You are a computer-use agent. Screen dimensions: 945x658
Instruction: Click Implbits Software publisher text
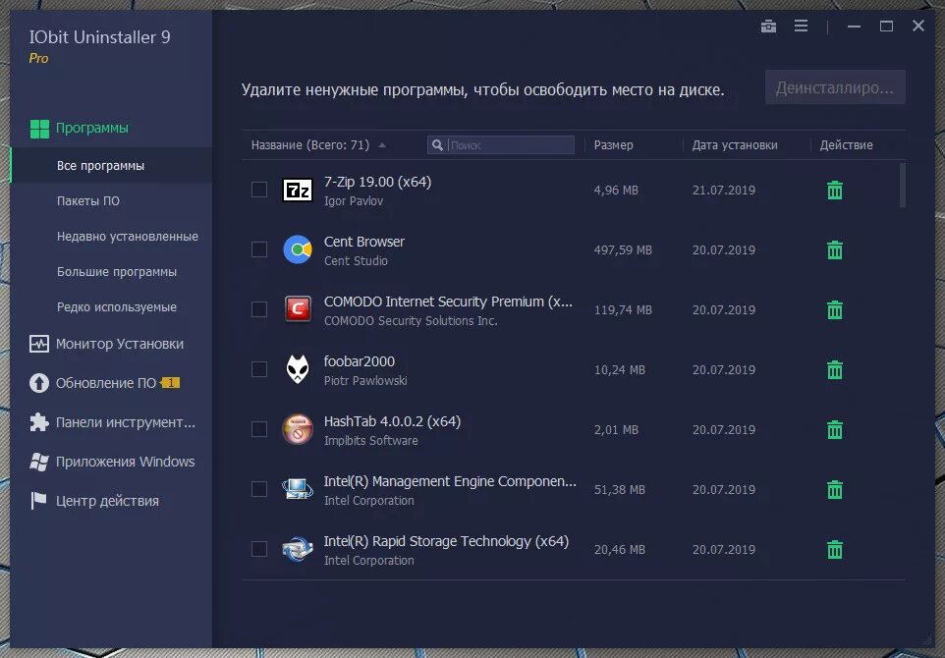click(370, 441)
